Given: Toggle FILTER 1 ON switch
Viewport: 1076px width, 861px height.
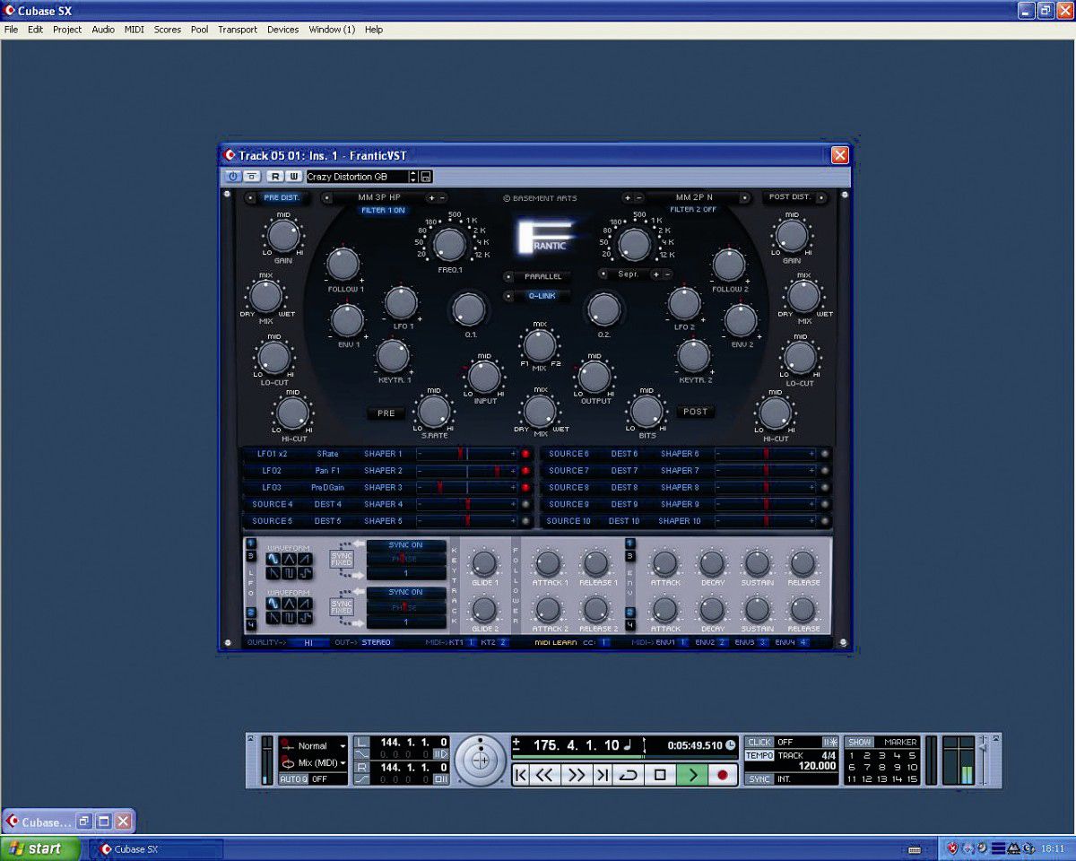Looking at the screenshot, I should [x=384, y=210].
